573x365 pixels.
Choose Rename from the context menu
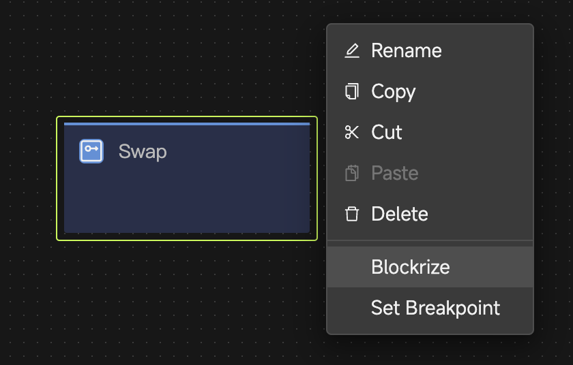[x=407, y=51]
